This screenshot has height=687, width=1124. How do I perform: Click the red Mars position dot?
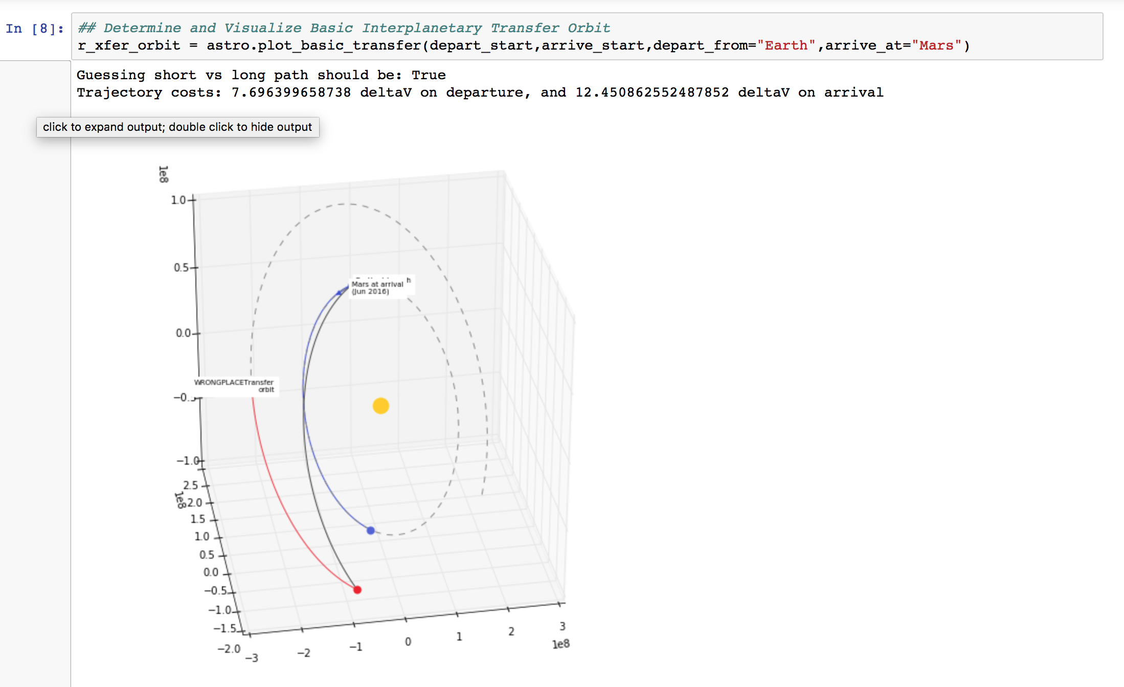coord(357,590)
